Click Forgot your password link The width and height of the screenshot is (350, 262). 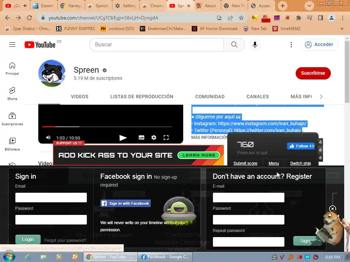[65, 241]
